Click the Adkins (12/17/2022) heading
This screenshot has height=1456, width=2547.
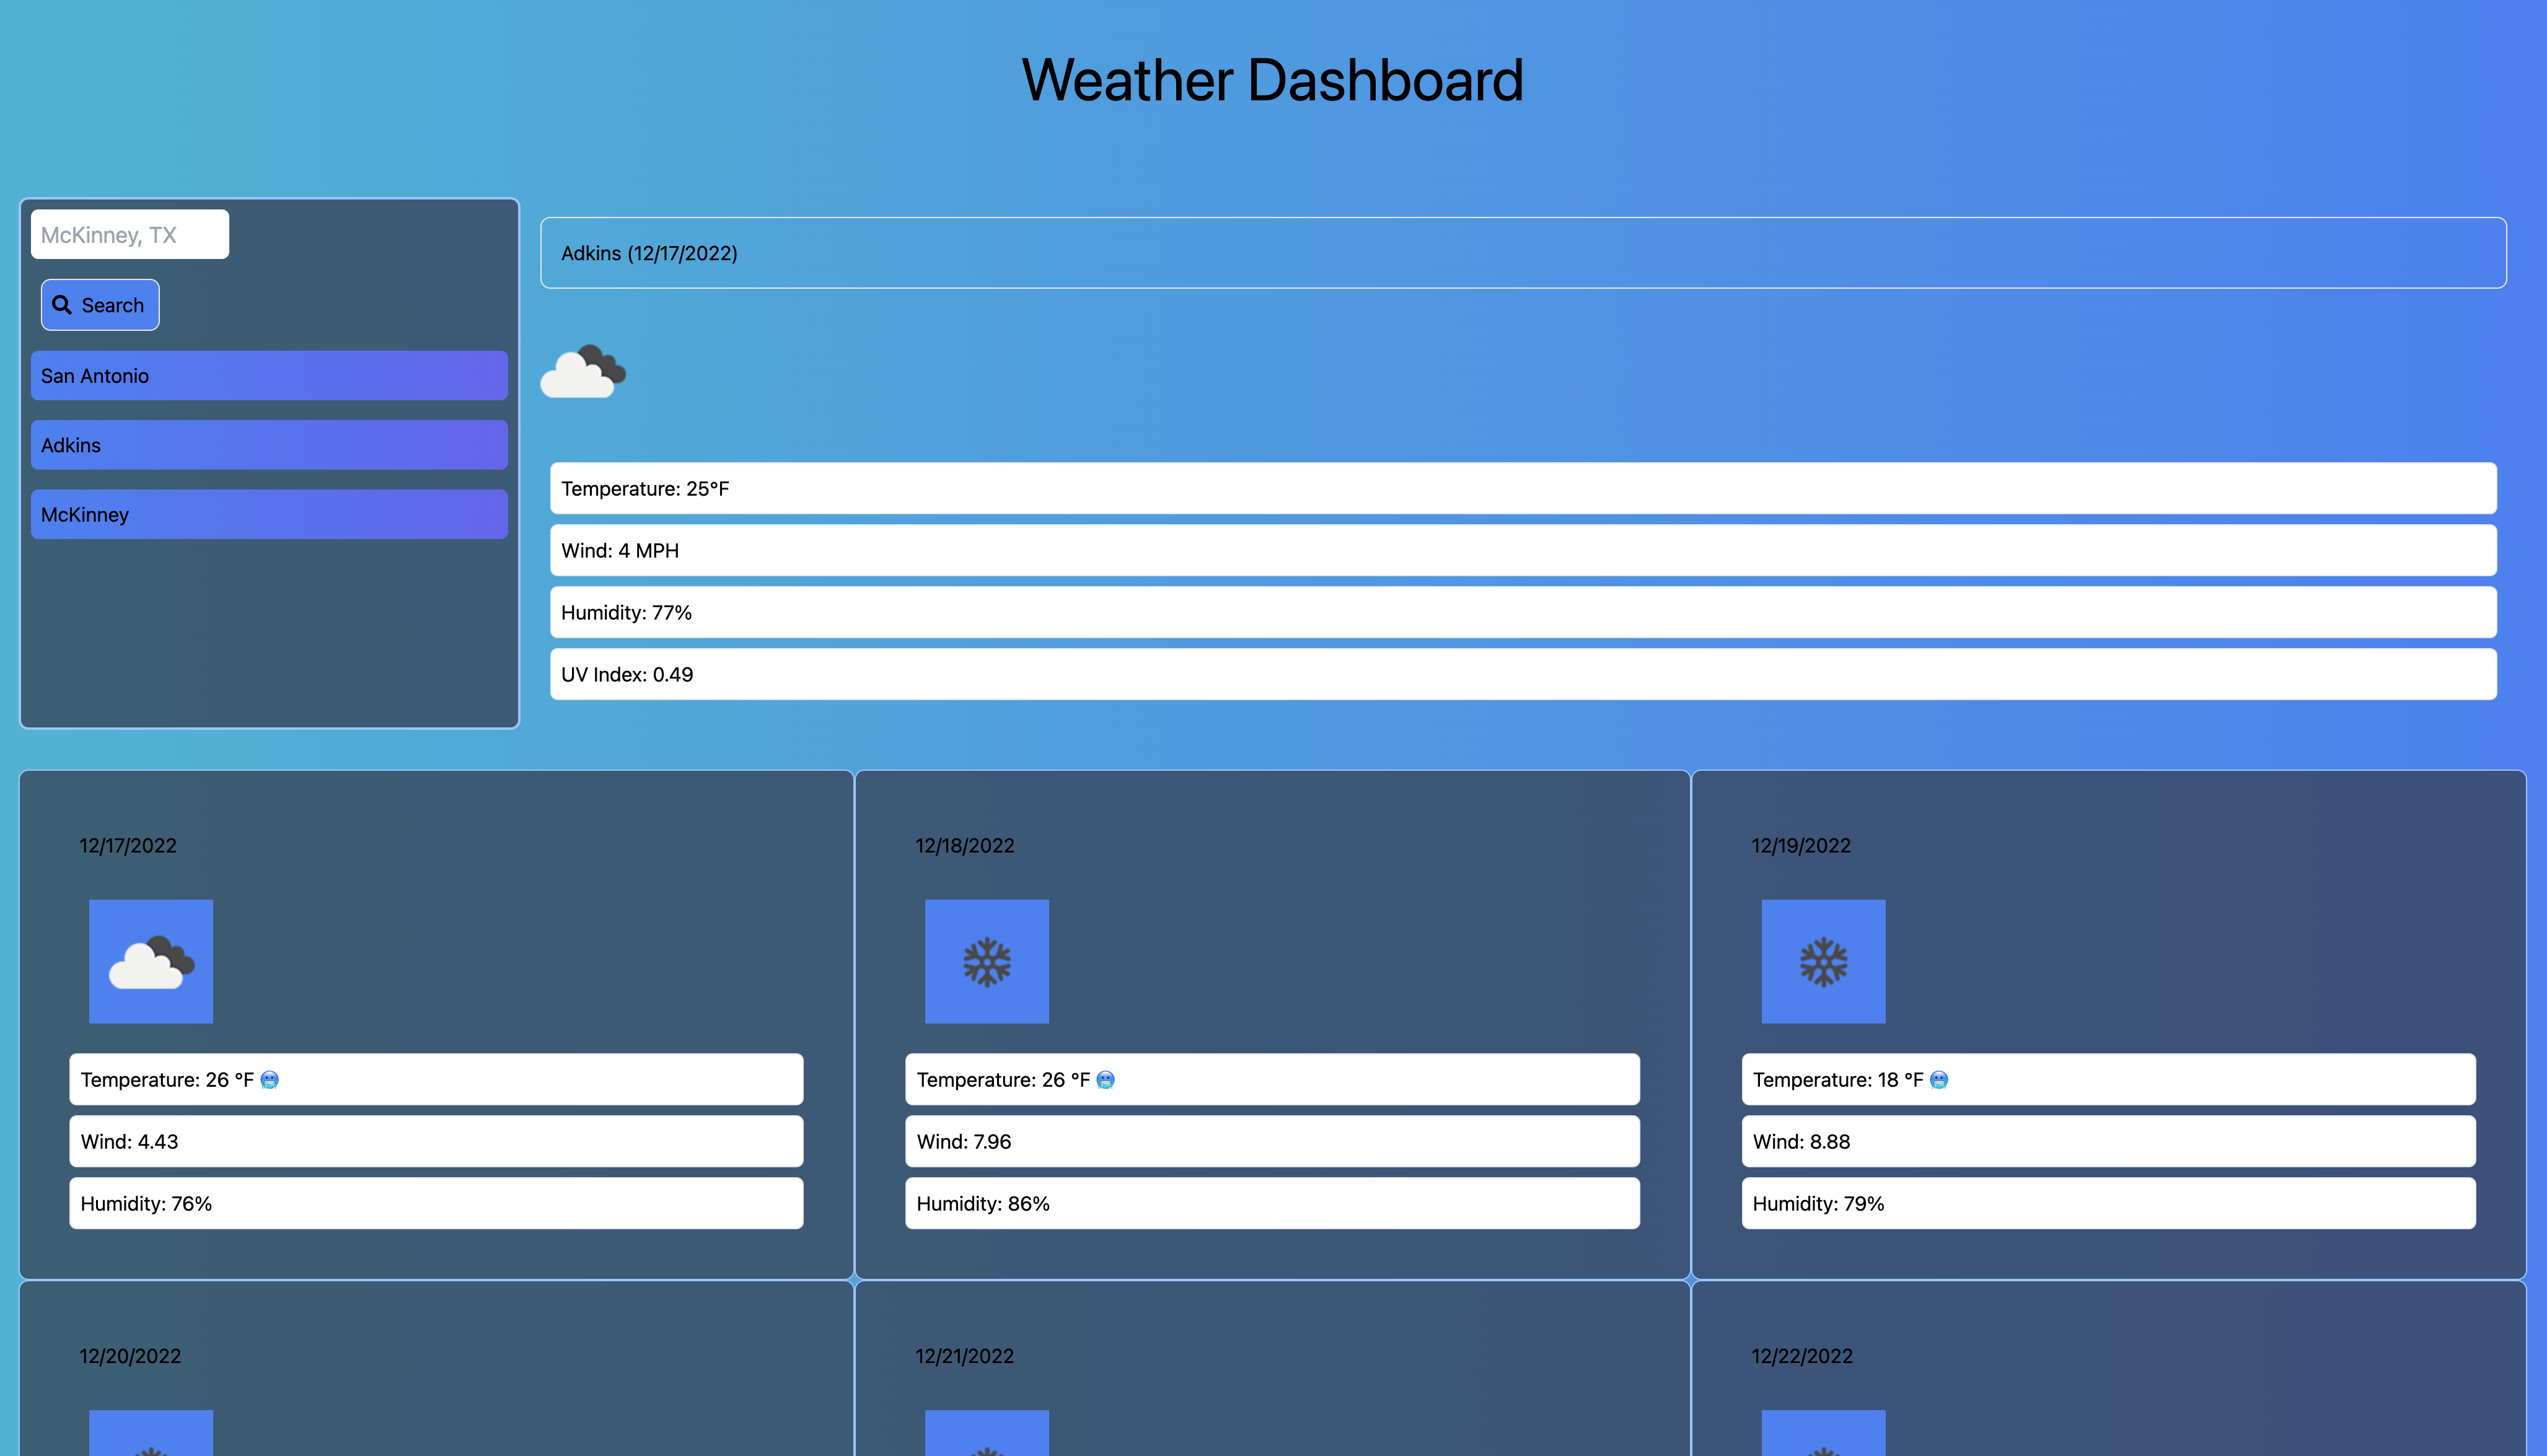point(1523,253)
